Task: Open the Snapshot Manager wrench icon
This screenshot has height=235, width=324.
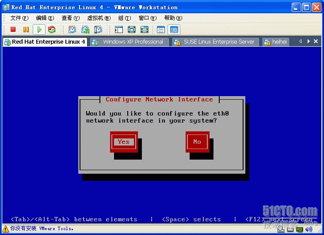Action: coord(98,30)
